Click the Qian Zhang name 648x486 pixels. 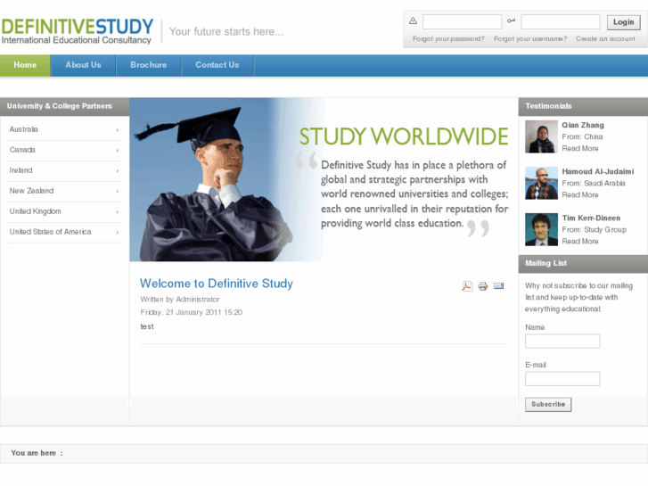click(583, 125)
